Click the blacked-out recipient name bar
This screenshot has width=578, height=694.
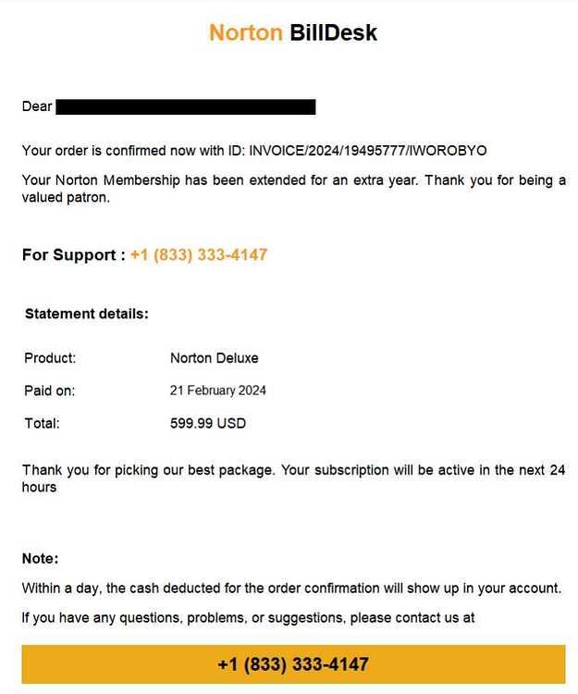coord(186,107)
